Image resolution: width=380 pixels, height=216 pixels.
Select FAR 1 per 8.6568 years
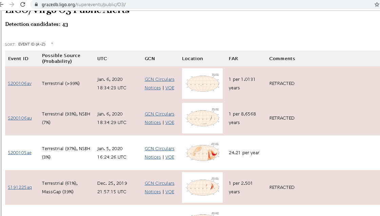(242, 118)
